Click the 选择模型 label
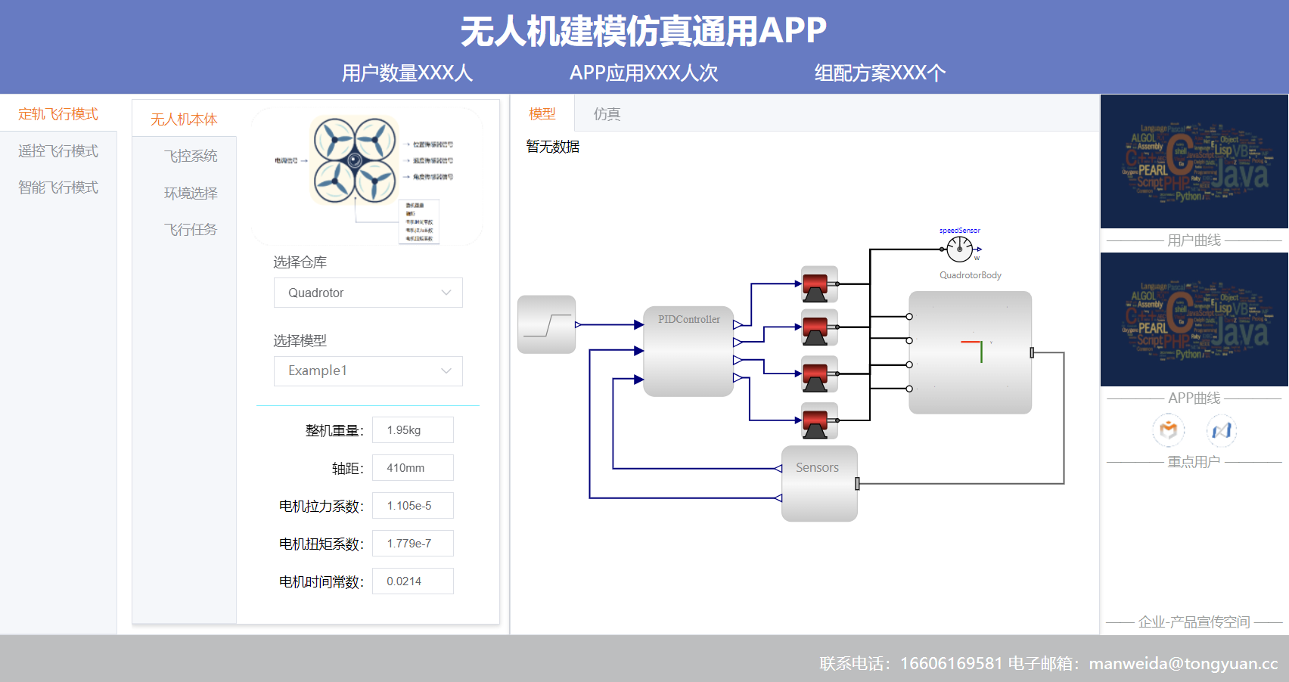 pyautogui.click(x=300, y=341)
